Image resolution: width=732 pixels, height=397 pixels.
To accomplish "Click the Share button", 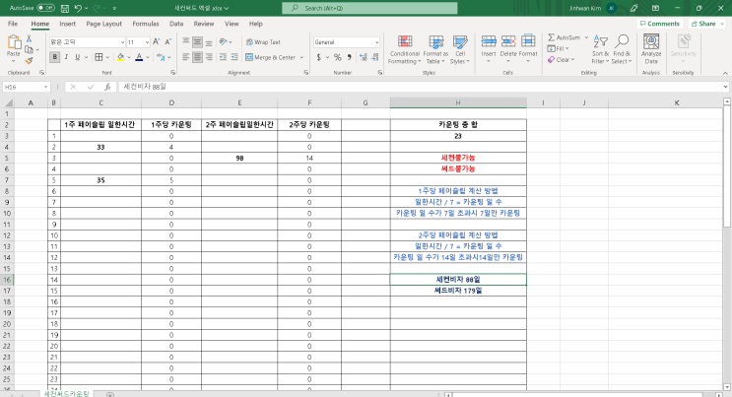I will (x=705, y=24).
